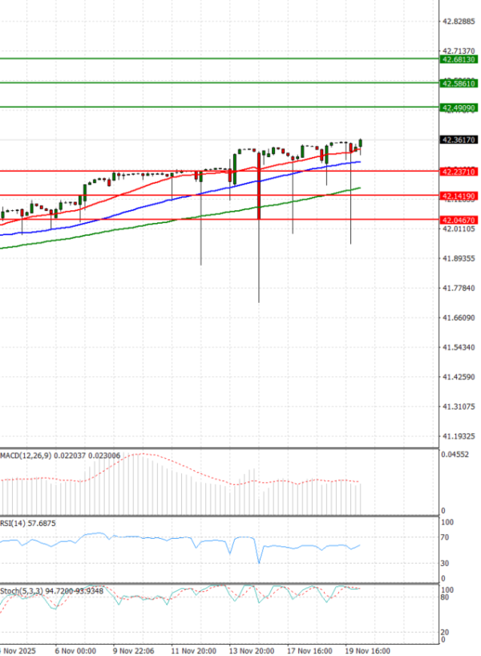Screen dimensions: 481x656
Task: Click the 42.14190 red support price label
Action: tap(459, 196)
